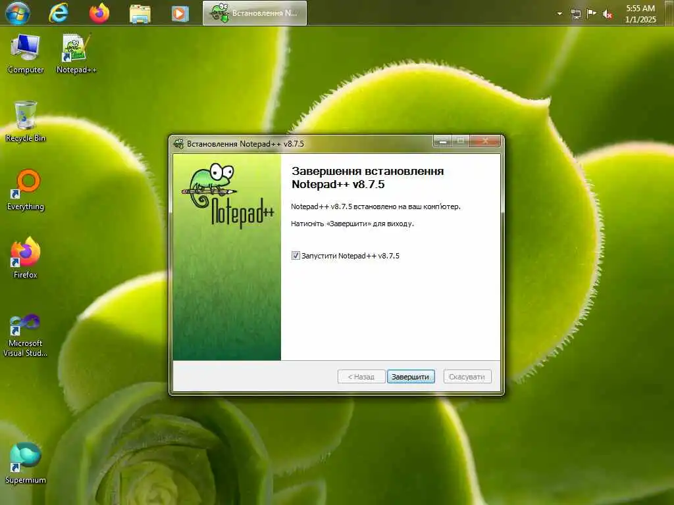The height and width of the screenshot is (505, 674).
Task: Open Windows Explorer from the taskbar
Action: (x=140, y=13)
